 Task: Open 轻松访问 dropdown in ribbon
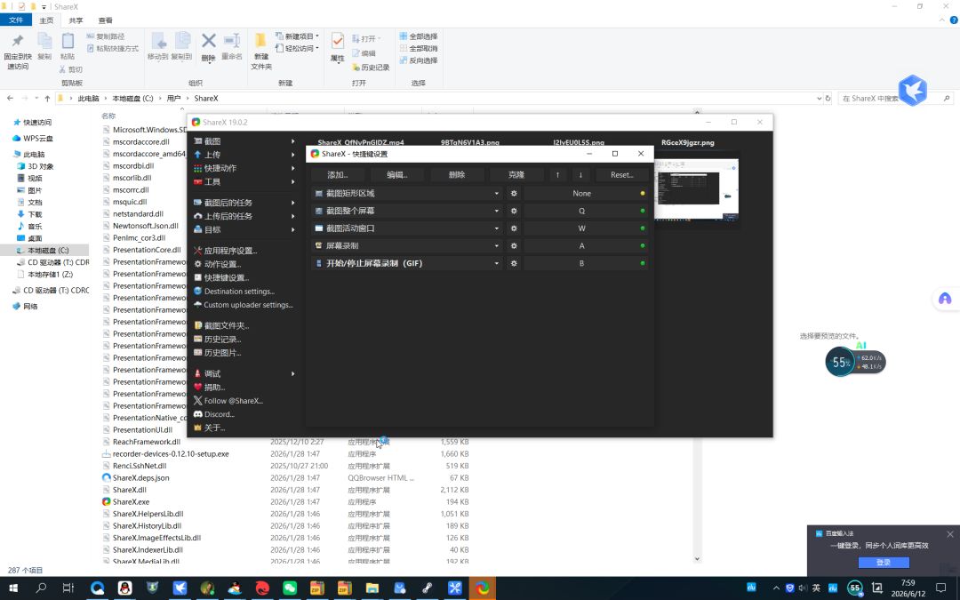(298, 48)
